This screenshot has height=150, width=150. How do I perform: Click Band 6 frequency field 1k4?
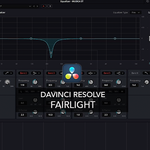click(134, 85)
